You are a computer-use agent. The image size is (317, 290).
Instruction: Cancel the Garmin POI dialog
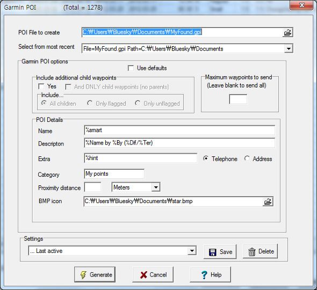(x=153, y=274)
